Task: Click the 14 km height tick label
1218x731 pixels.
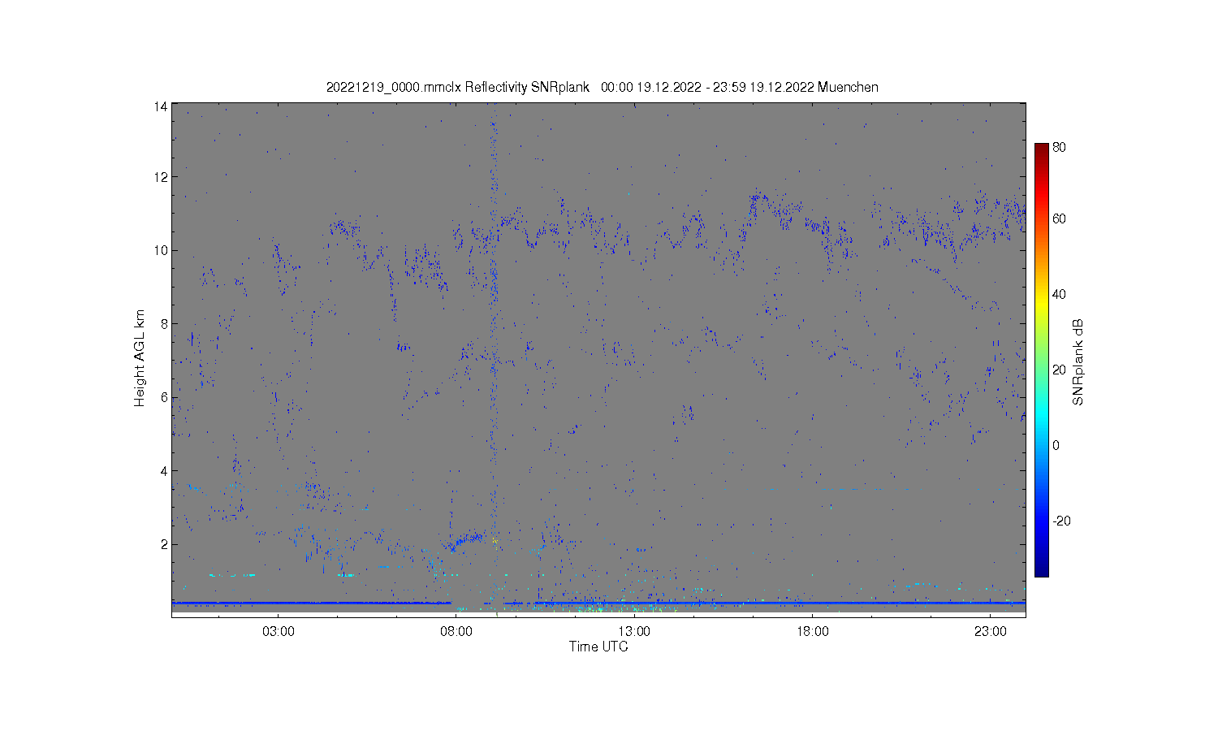Action: tap(161, 106)
